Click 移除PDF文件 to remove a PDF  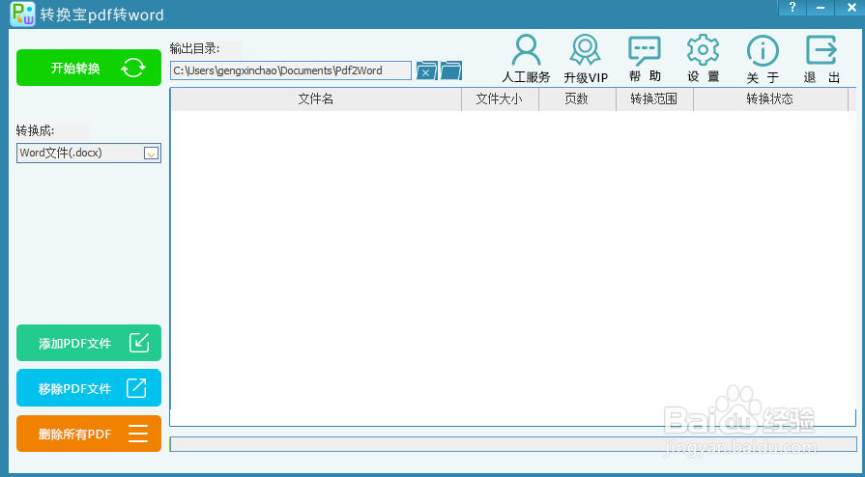tap(89, 388)
